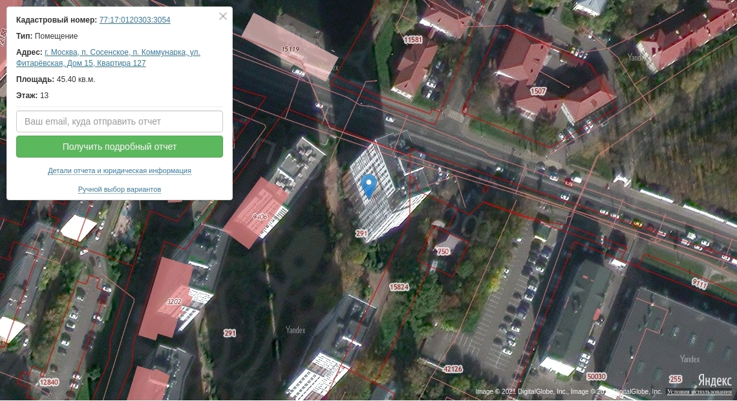
Task: Select parcel labeled 11581 on map
Action: pyautogui.click(x=412, y=40)
